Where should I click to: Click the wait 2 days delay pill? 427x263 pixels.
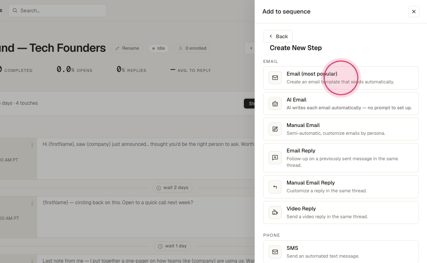point(172,188)
